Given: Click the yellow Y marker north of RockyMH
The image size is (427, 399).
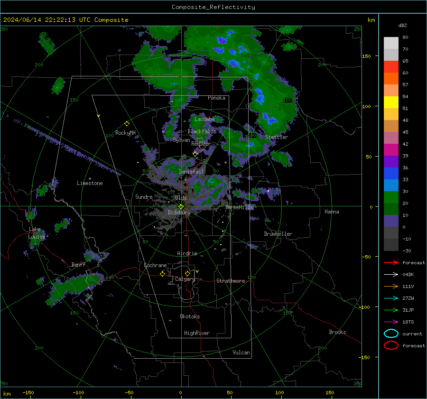Looking at the screenshot, I should [x=99, y=116].
